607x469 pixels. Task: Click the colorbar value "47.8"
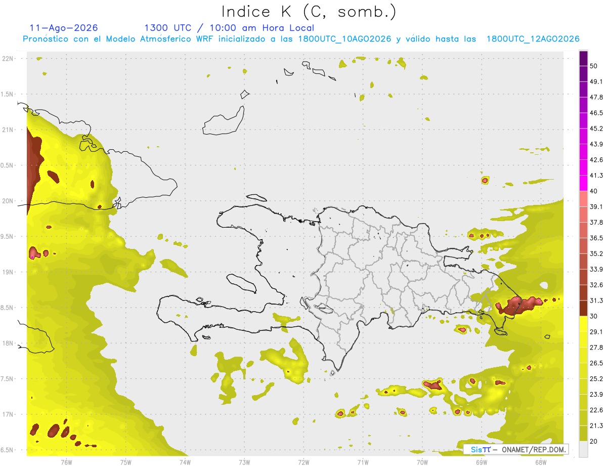pos(597,97)
